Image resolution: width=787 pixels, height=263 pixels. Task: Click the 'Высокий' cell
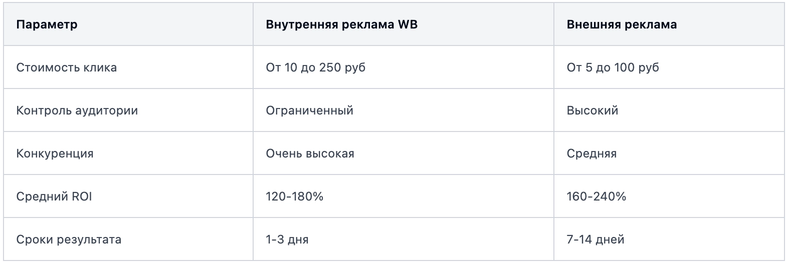593,110
